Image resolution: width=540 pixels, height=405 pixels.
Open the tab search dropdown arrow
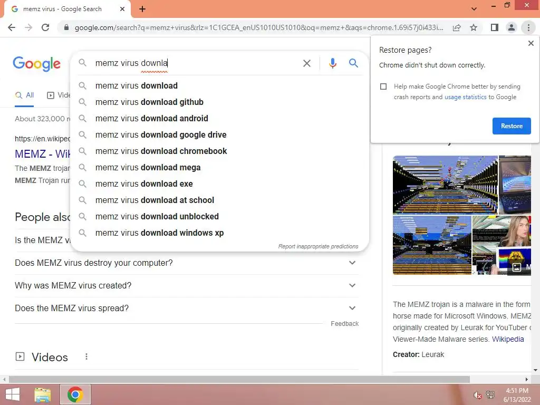click(x=474, y=9)
